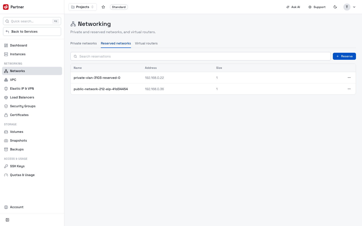
Task: Click the Networking heading icon
Action: [x=73, y=24]
